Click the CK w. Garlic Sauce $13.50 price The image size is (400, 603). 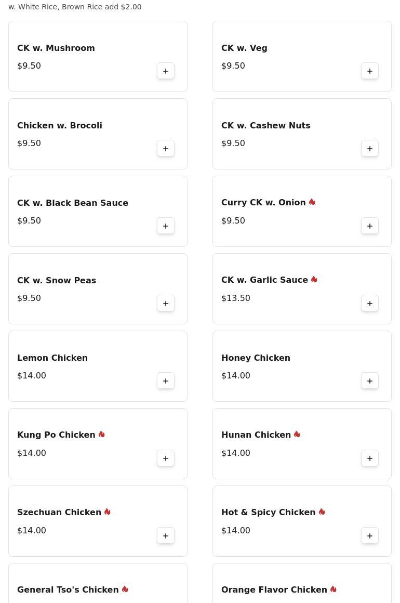point(235,298)
